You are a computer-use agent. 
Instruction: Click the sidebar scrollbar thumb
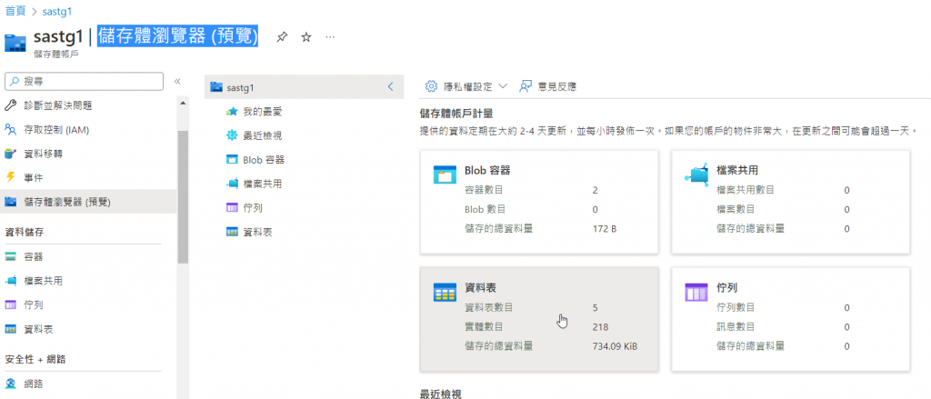[x=183, y=196]
